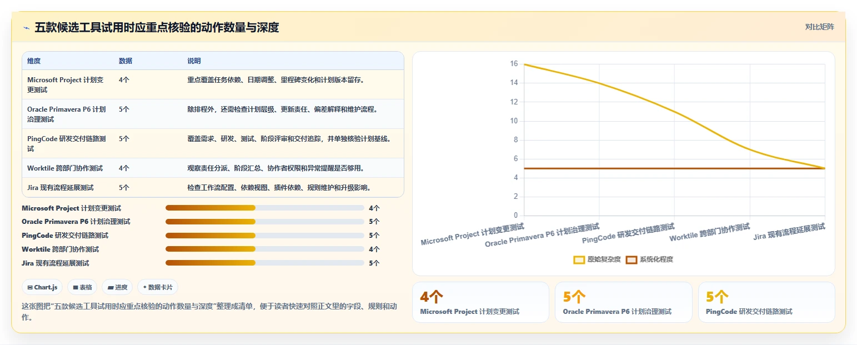Click description starting 检查工作流配置
This screenshot has height=345, width=857.
click(279, 187)
